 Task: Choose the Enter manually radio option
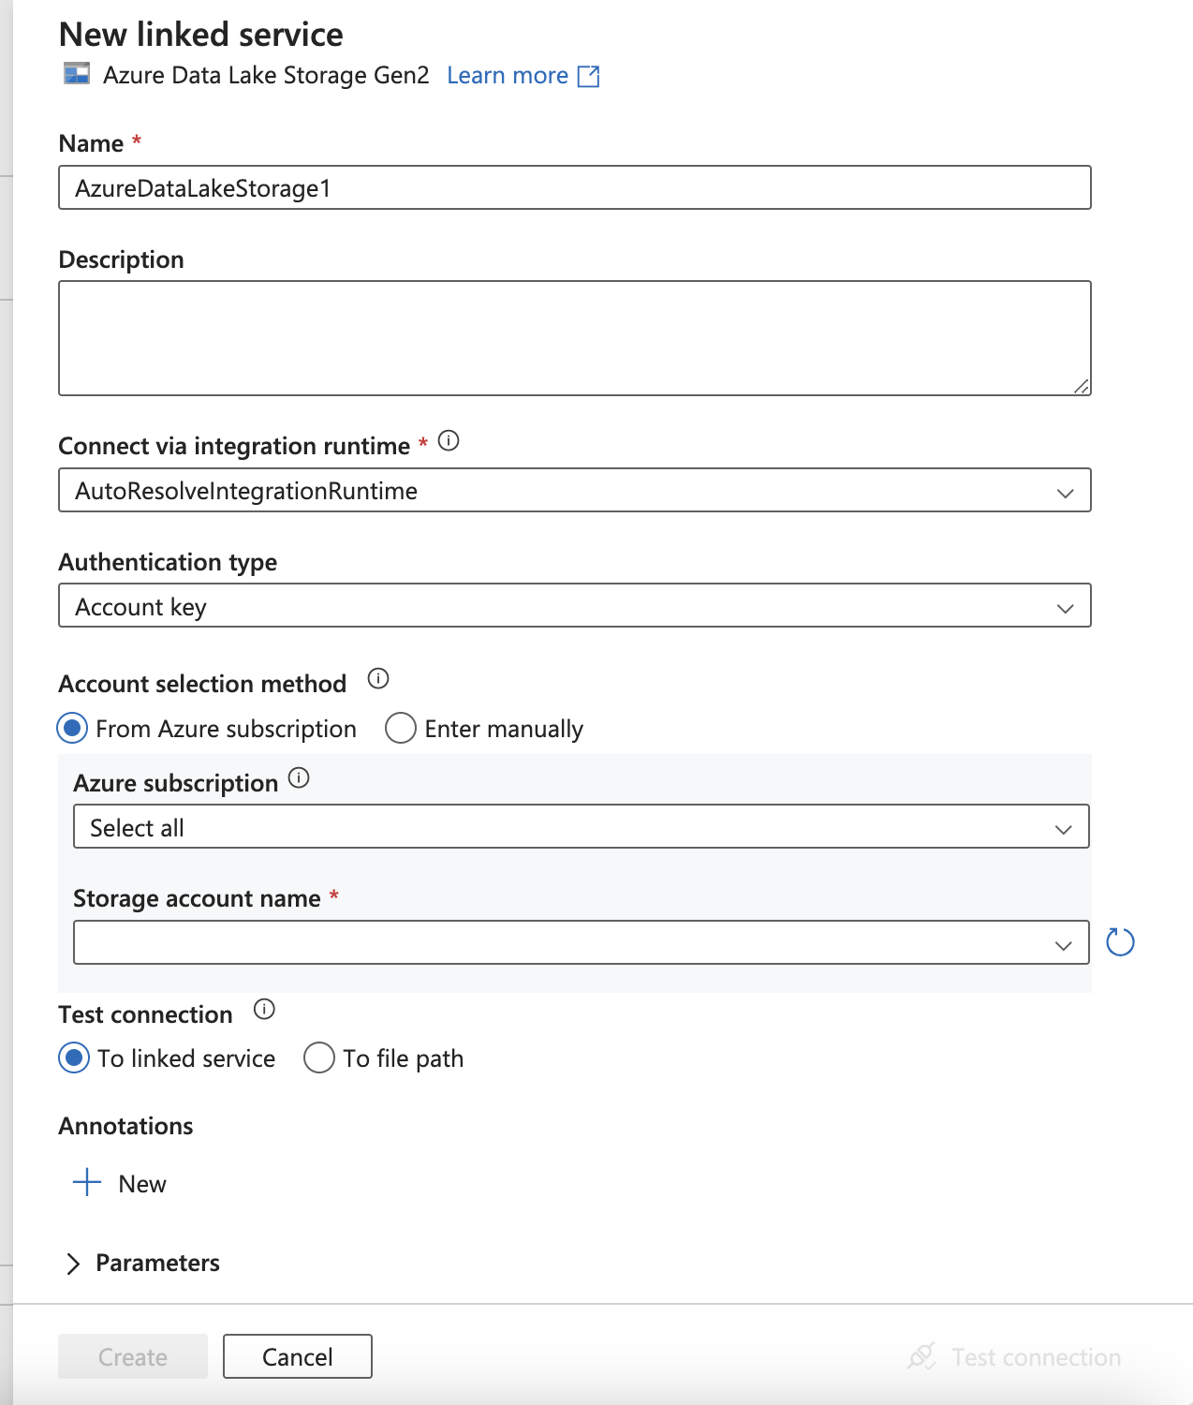click(401, 729)
